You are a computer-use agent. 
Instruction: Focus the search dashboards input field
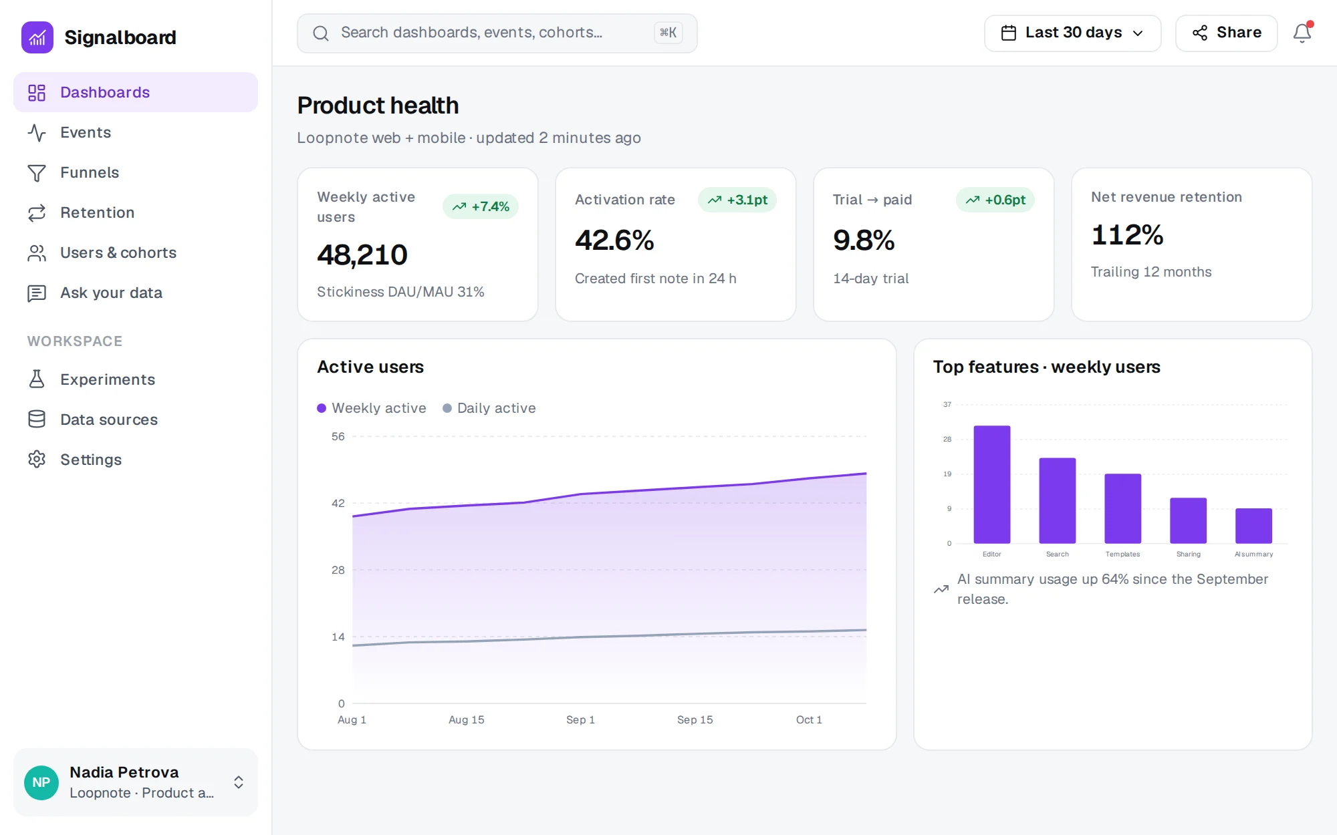coord(497,33)
